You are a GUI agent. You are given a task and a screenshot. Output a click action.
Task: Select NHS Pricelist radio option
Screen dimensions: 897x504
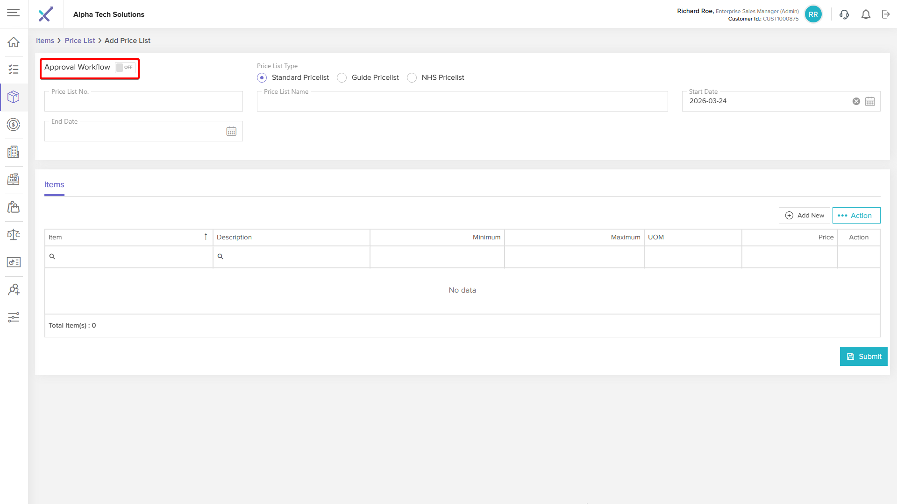coord(412,77)
